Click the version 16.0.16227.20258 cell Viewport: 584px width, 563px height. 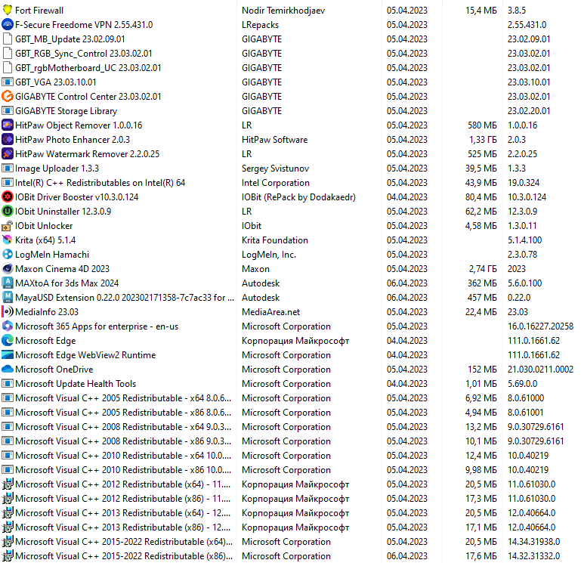point(540,326)
